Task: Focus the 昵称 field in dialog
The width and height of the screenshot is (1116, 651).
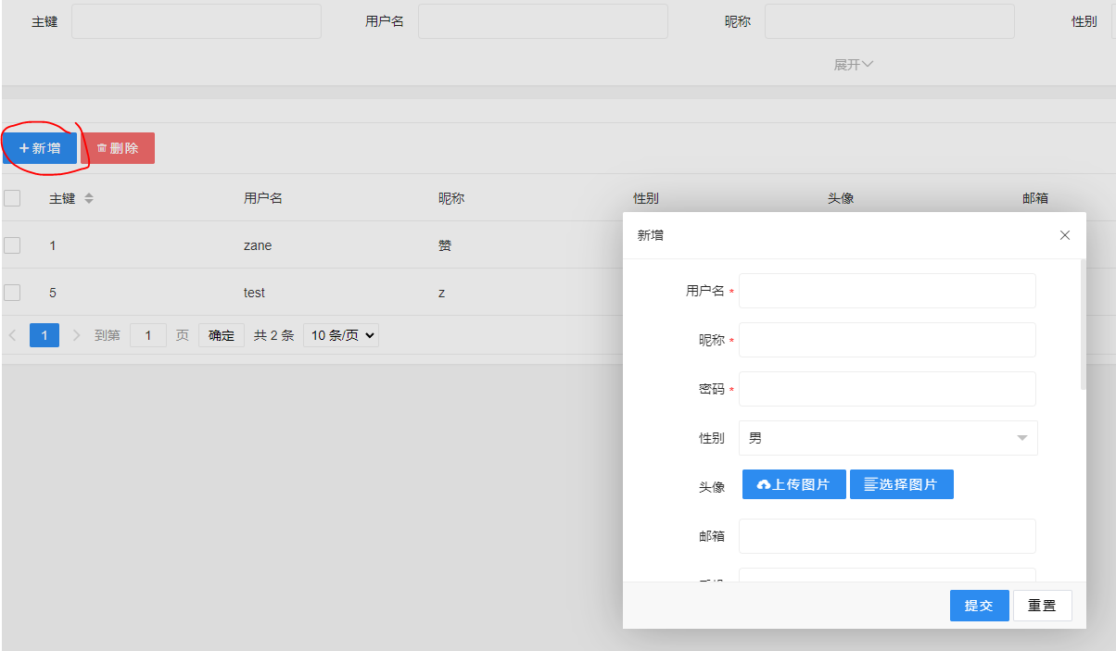Action: [x=887, y=340]
